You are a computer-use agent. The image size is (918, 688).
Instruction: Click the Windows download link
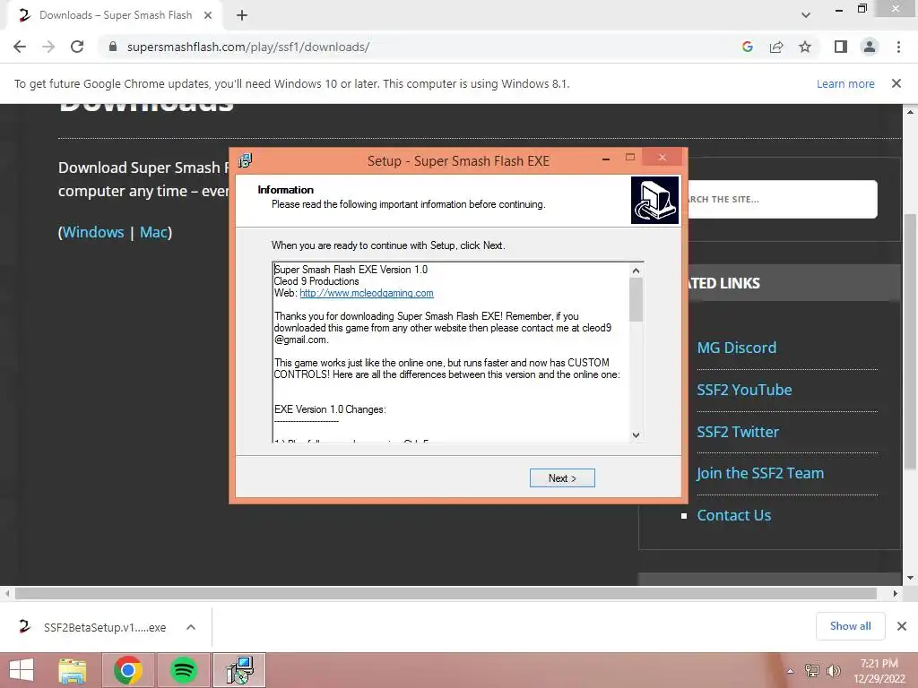click(93, 232)
